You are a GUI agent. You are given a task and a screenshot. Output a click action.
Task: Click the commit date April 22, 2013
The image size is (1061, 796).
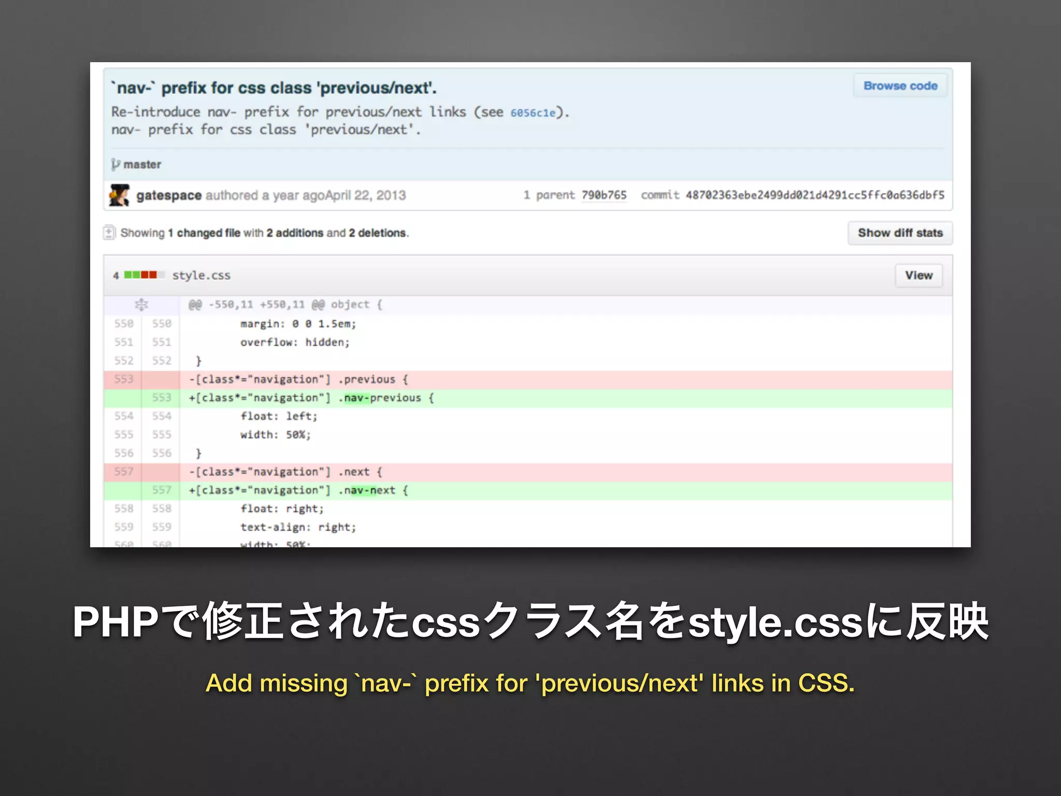[365, 195]
